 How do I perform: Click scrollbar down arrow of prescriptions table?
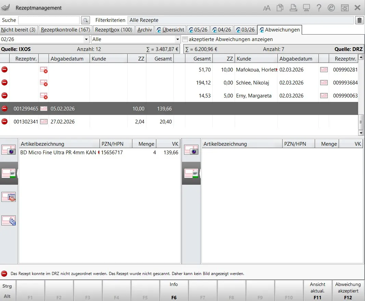coord(361,133)
